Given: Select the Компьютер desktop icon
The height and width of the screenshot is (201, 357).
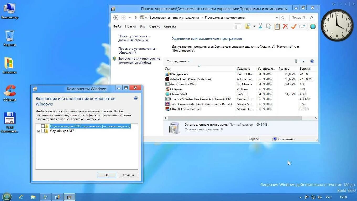Looking at the screenshot, I should (10, 11).
